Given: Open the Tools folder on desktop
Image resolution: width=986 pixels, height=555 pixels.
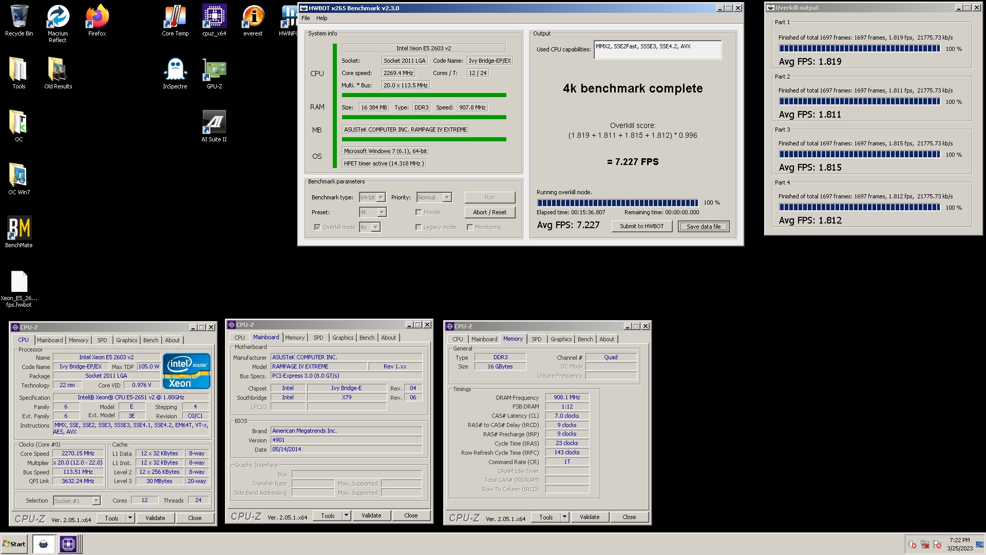Looking at the screenshot, I should point(19,73).
